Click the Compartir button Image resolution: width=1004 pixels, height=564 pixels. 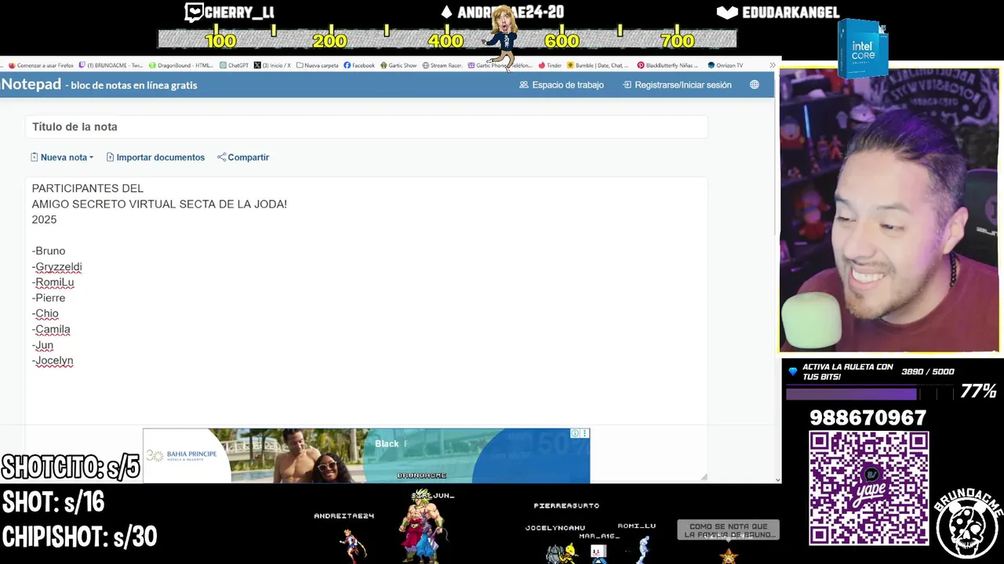coord(243,157)
